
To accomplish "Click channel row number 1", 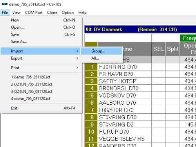I will click(91, 67).
